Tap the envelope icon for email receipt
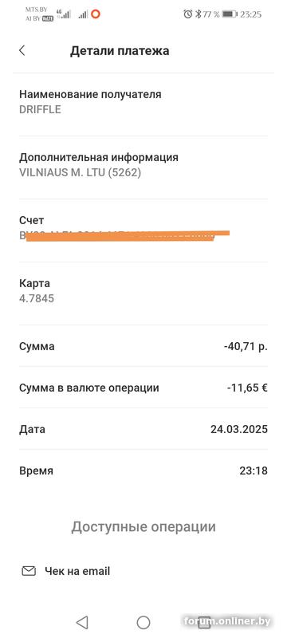This screenshot has height=638, width=287. [29, 571]
